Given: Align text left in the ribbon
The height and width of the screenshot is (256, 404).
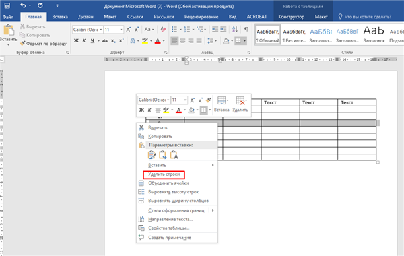Looking at the screenshot, I should tap(174, 40).
